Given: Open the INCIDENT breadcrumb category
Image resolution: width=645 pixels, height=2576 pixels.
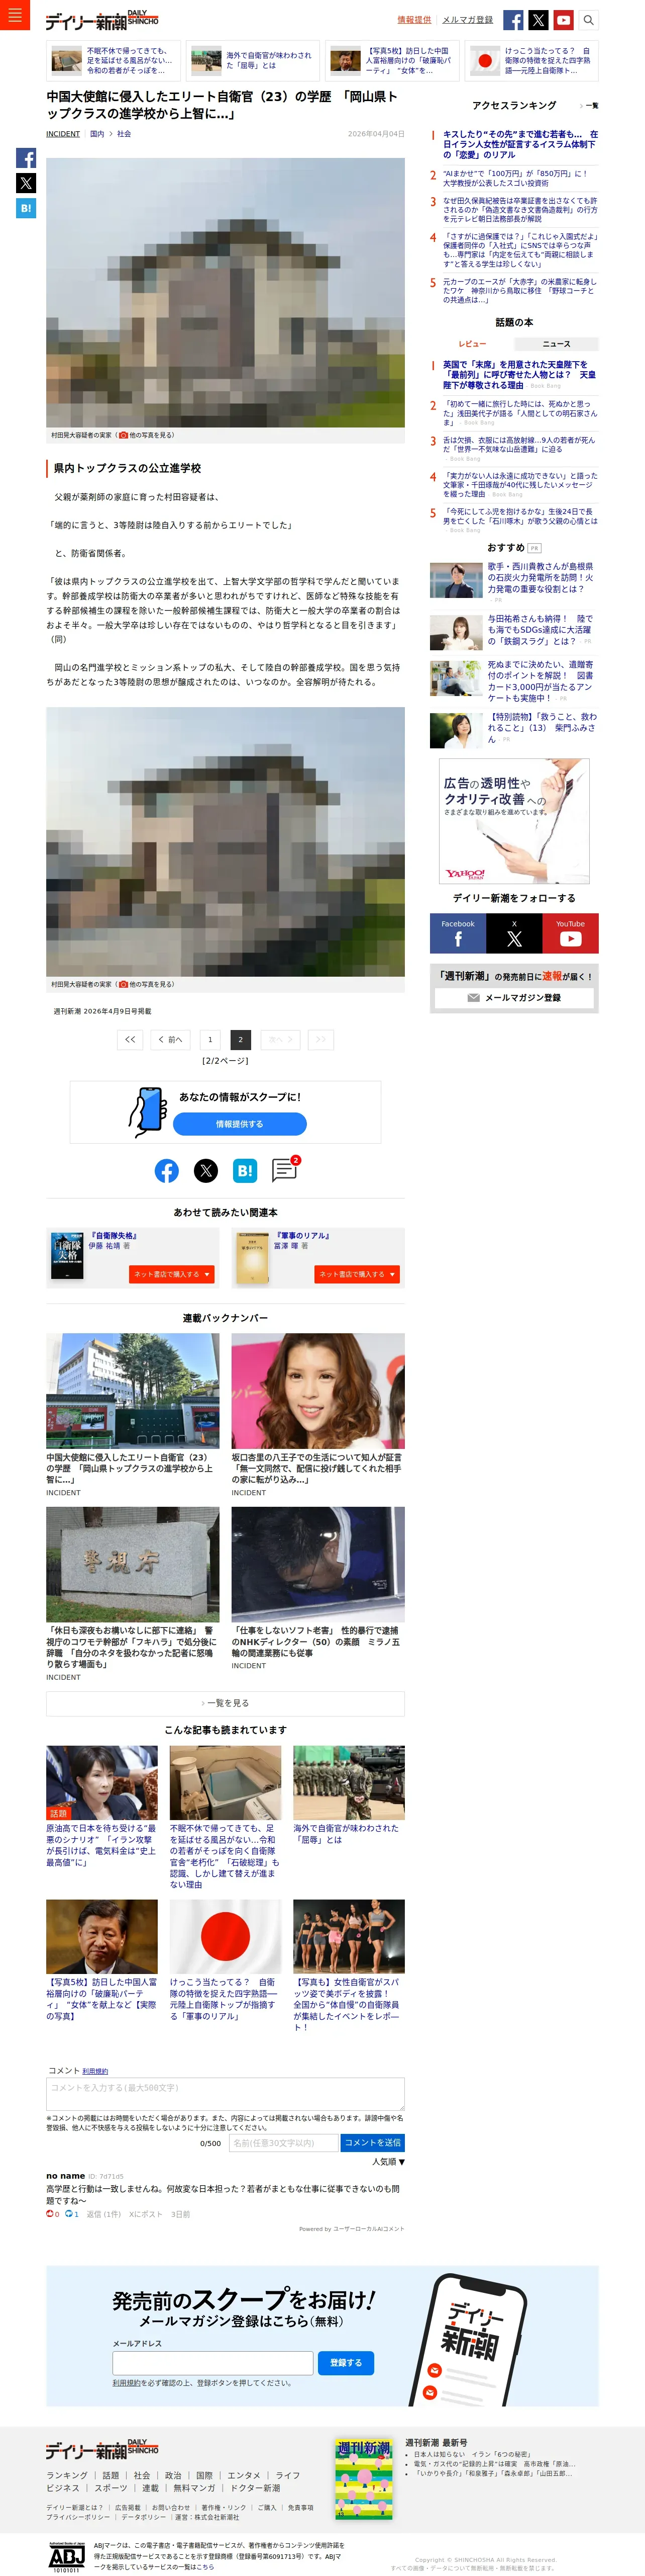Looking at the screenshot, I should 63,134.
